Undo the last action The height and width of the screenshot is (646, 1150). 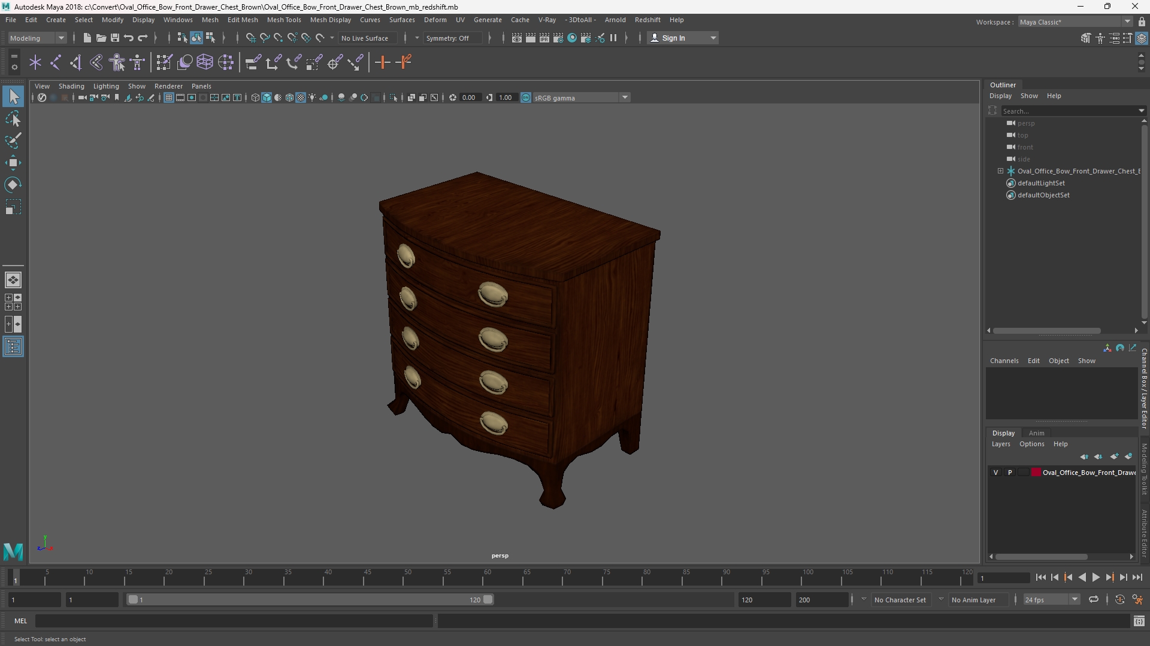[x=129, y=38]
